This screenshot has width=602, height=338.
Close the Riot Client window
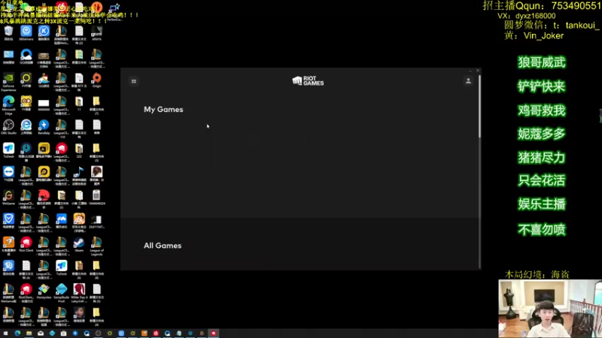pyautogui.click(x=478, y=71)
